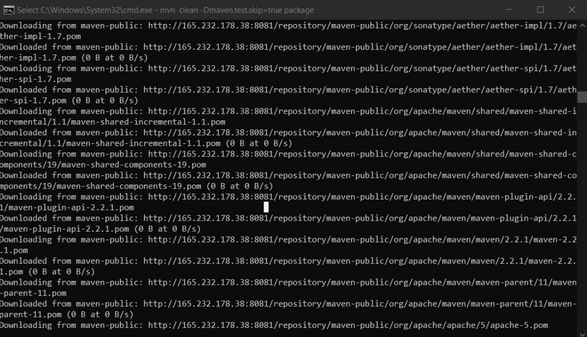This screenshot has width=587, height=337.
Task: Click 'her-impl-1.7.pom (0 B at 0 B/s)' line
Action: tap(74, 58)
